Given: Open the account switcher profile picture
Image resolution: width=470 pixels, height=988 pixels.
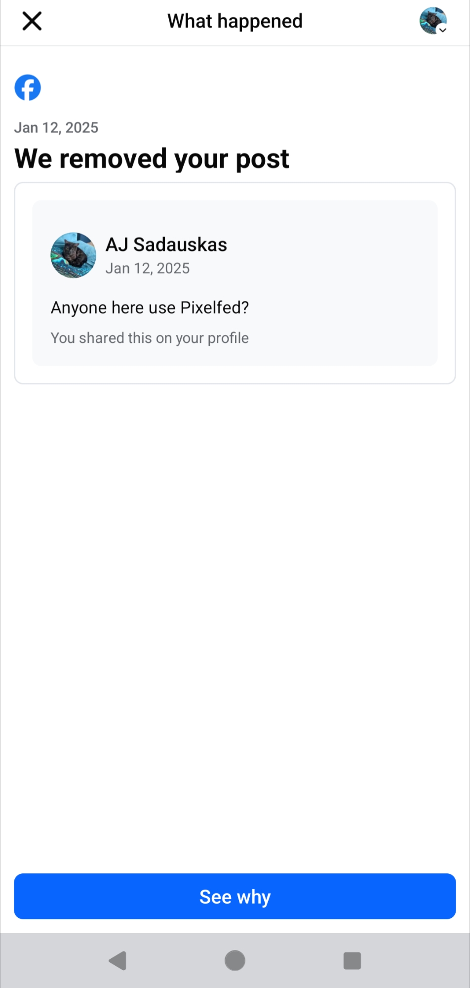Looking at the screenshot, I should click(432, 20).
